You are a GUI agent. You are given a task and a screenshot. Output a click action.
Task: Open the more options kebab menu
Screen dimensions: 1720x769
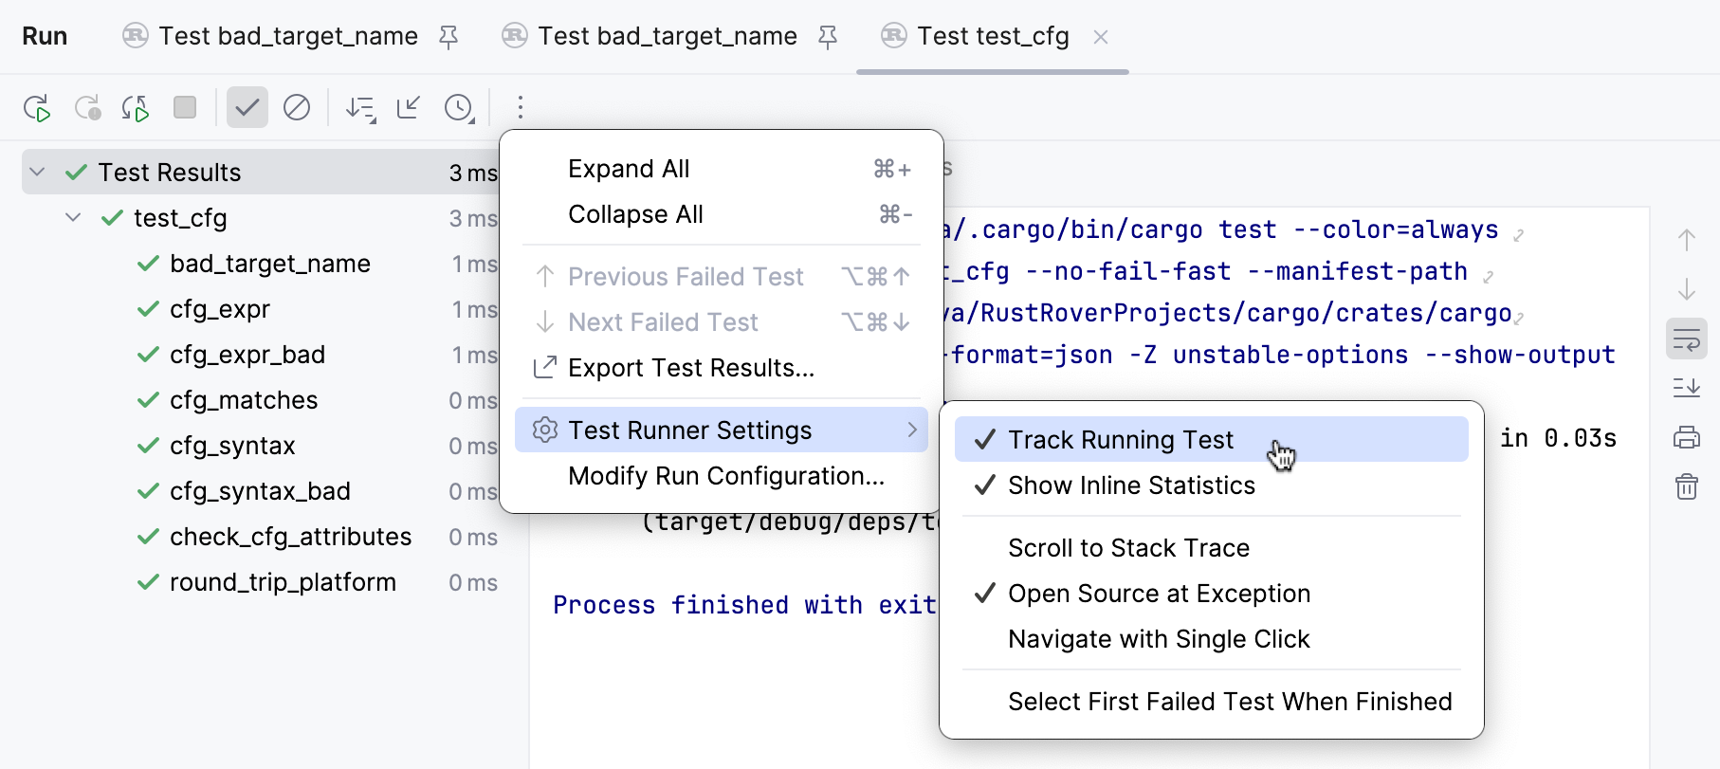click(520, 107)
